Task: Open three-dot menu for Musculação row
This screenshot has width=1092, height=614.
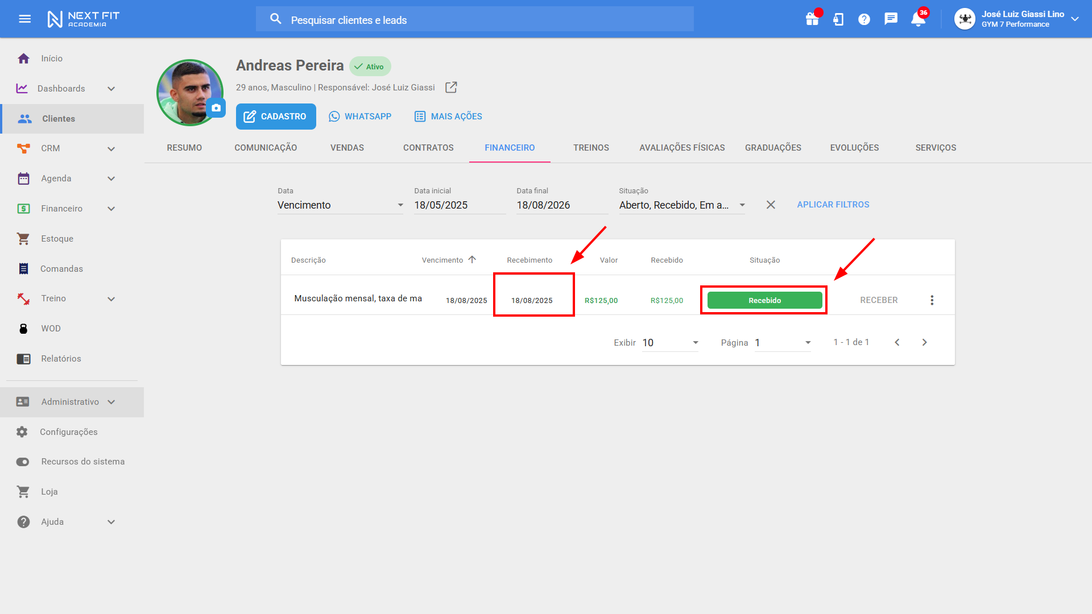Action: (x=932, y=300)
